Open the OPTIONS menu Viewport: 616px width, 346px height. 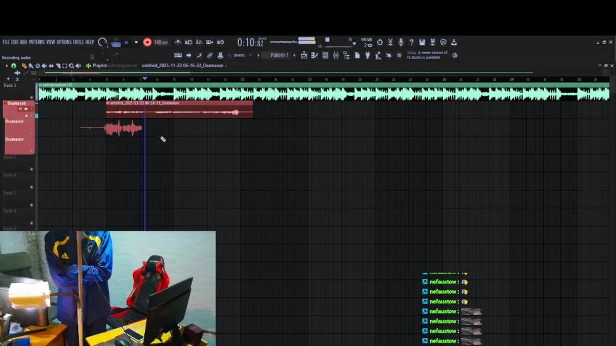click(64, 42)
